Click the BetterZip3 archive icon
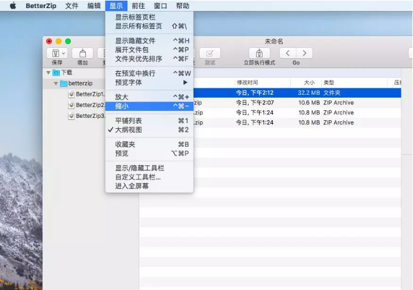 (x=71, y=116)
